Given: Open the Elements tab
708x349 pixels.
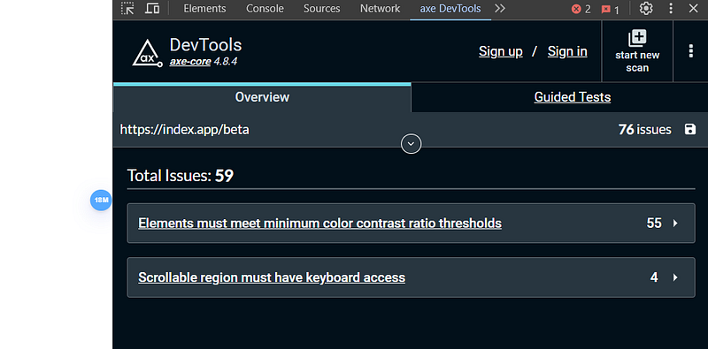Looking at the screenshot, I should 204,9.
